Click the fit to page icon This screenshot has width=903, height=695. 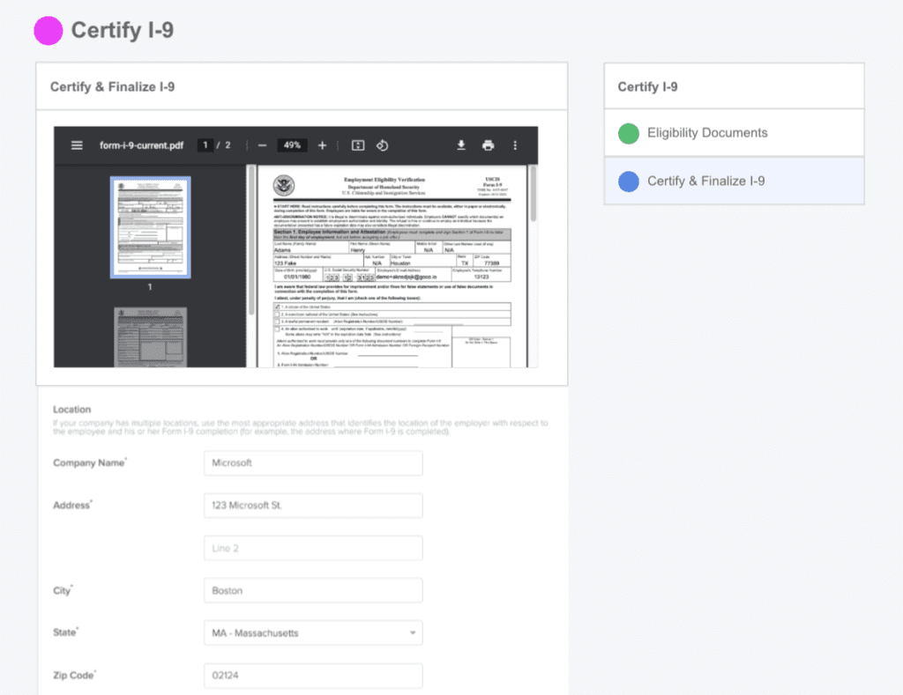coord(358,145)
